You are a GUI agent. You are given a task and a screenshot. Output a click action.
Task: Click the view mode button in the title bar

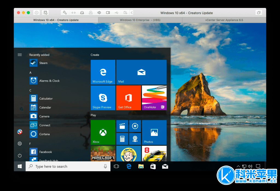(x=259, y=13)
